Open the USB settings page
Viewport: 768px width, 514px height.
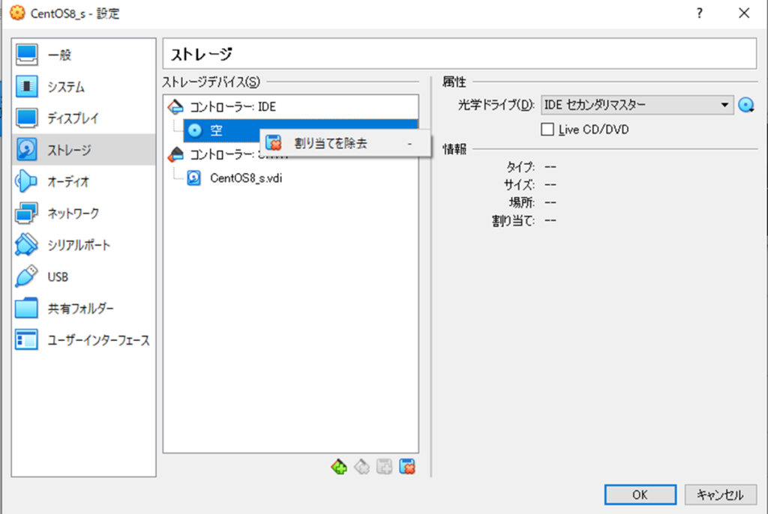84,276
